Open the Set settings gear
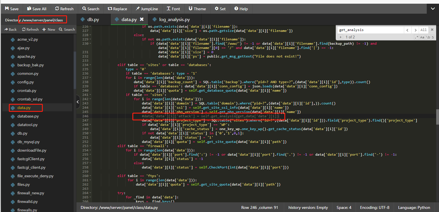The width and height of the screenshot is (439, 212). click(220, 9)
